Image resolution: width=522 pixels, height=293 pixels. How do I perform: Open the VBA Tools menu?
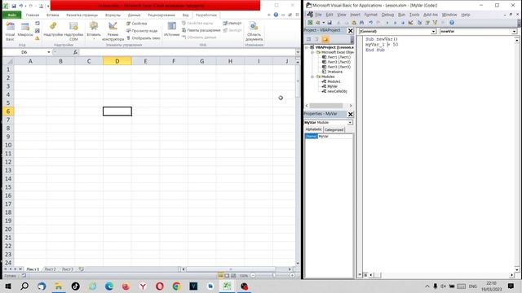(x=414, y=15)
